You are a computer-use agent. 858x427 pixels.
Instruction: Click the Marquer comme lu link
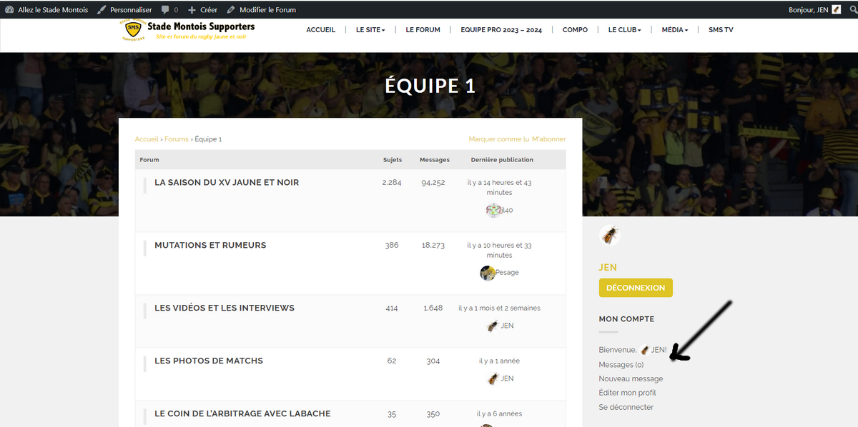click(498, 139)
